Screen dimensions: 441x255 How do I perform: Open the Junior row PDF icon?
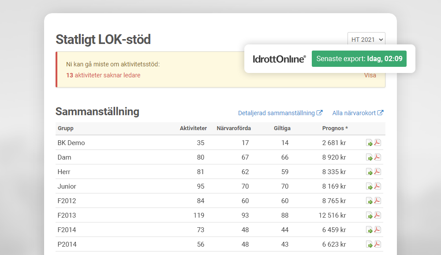tap(378, 186)
